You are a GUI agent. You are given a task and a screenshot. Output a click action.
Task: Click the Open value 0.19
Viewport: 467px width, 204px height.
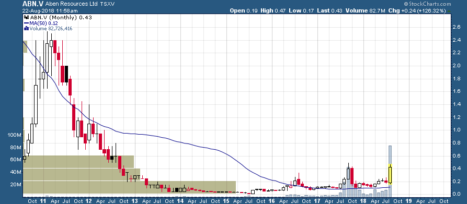point(253,10)
